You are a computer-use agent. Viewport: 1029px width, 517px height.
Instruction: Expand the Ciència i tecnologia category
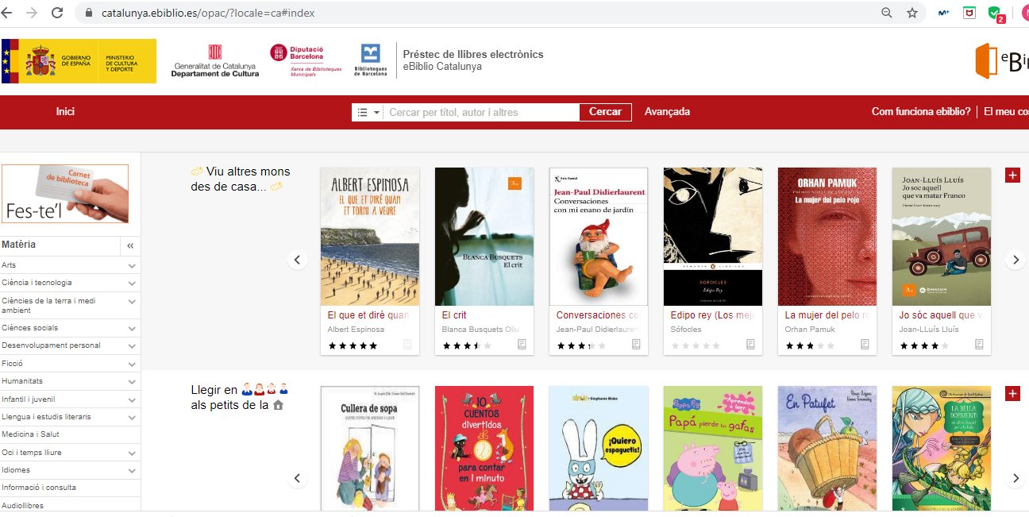(x=132, y=283)
